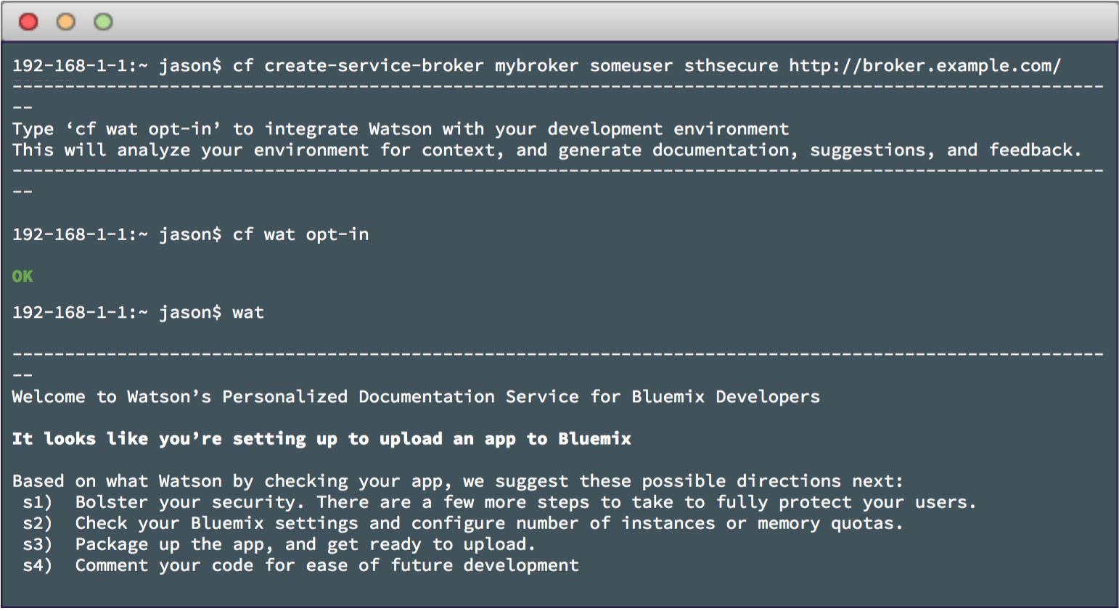Minimize the terminal using the yellow button

pyautogui.click(x=66, y=22)
